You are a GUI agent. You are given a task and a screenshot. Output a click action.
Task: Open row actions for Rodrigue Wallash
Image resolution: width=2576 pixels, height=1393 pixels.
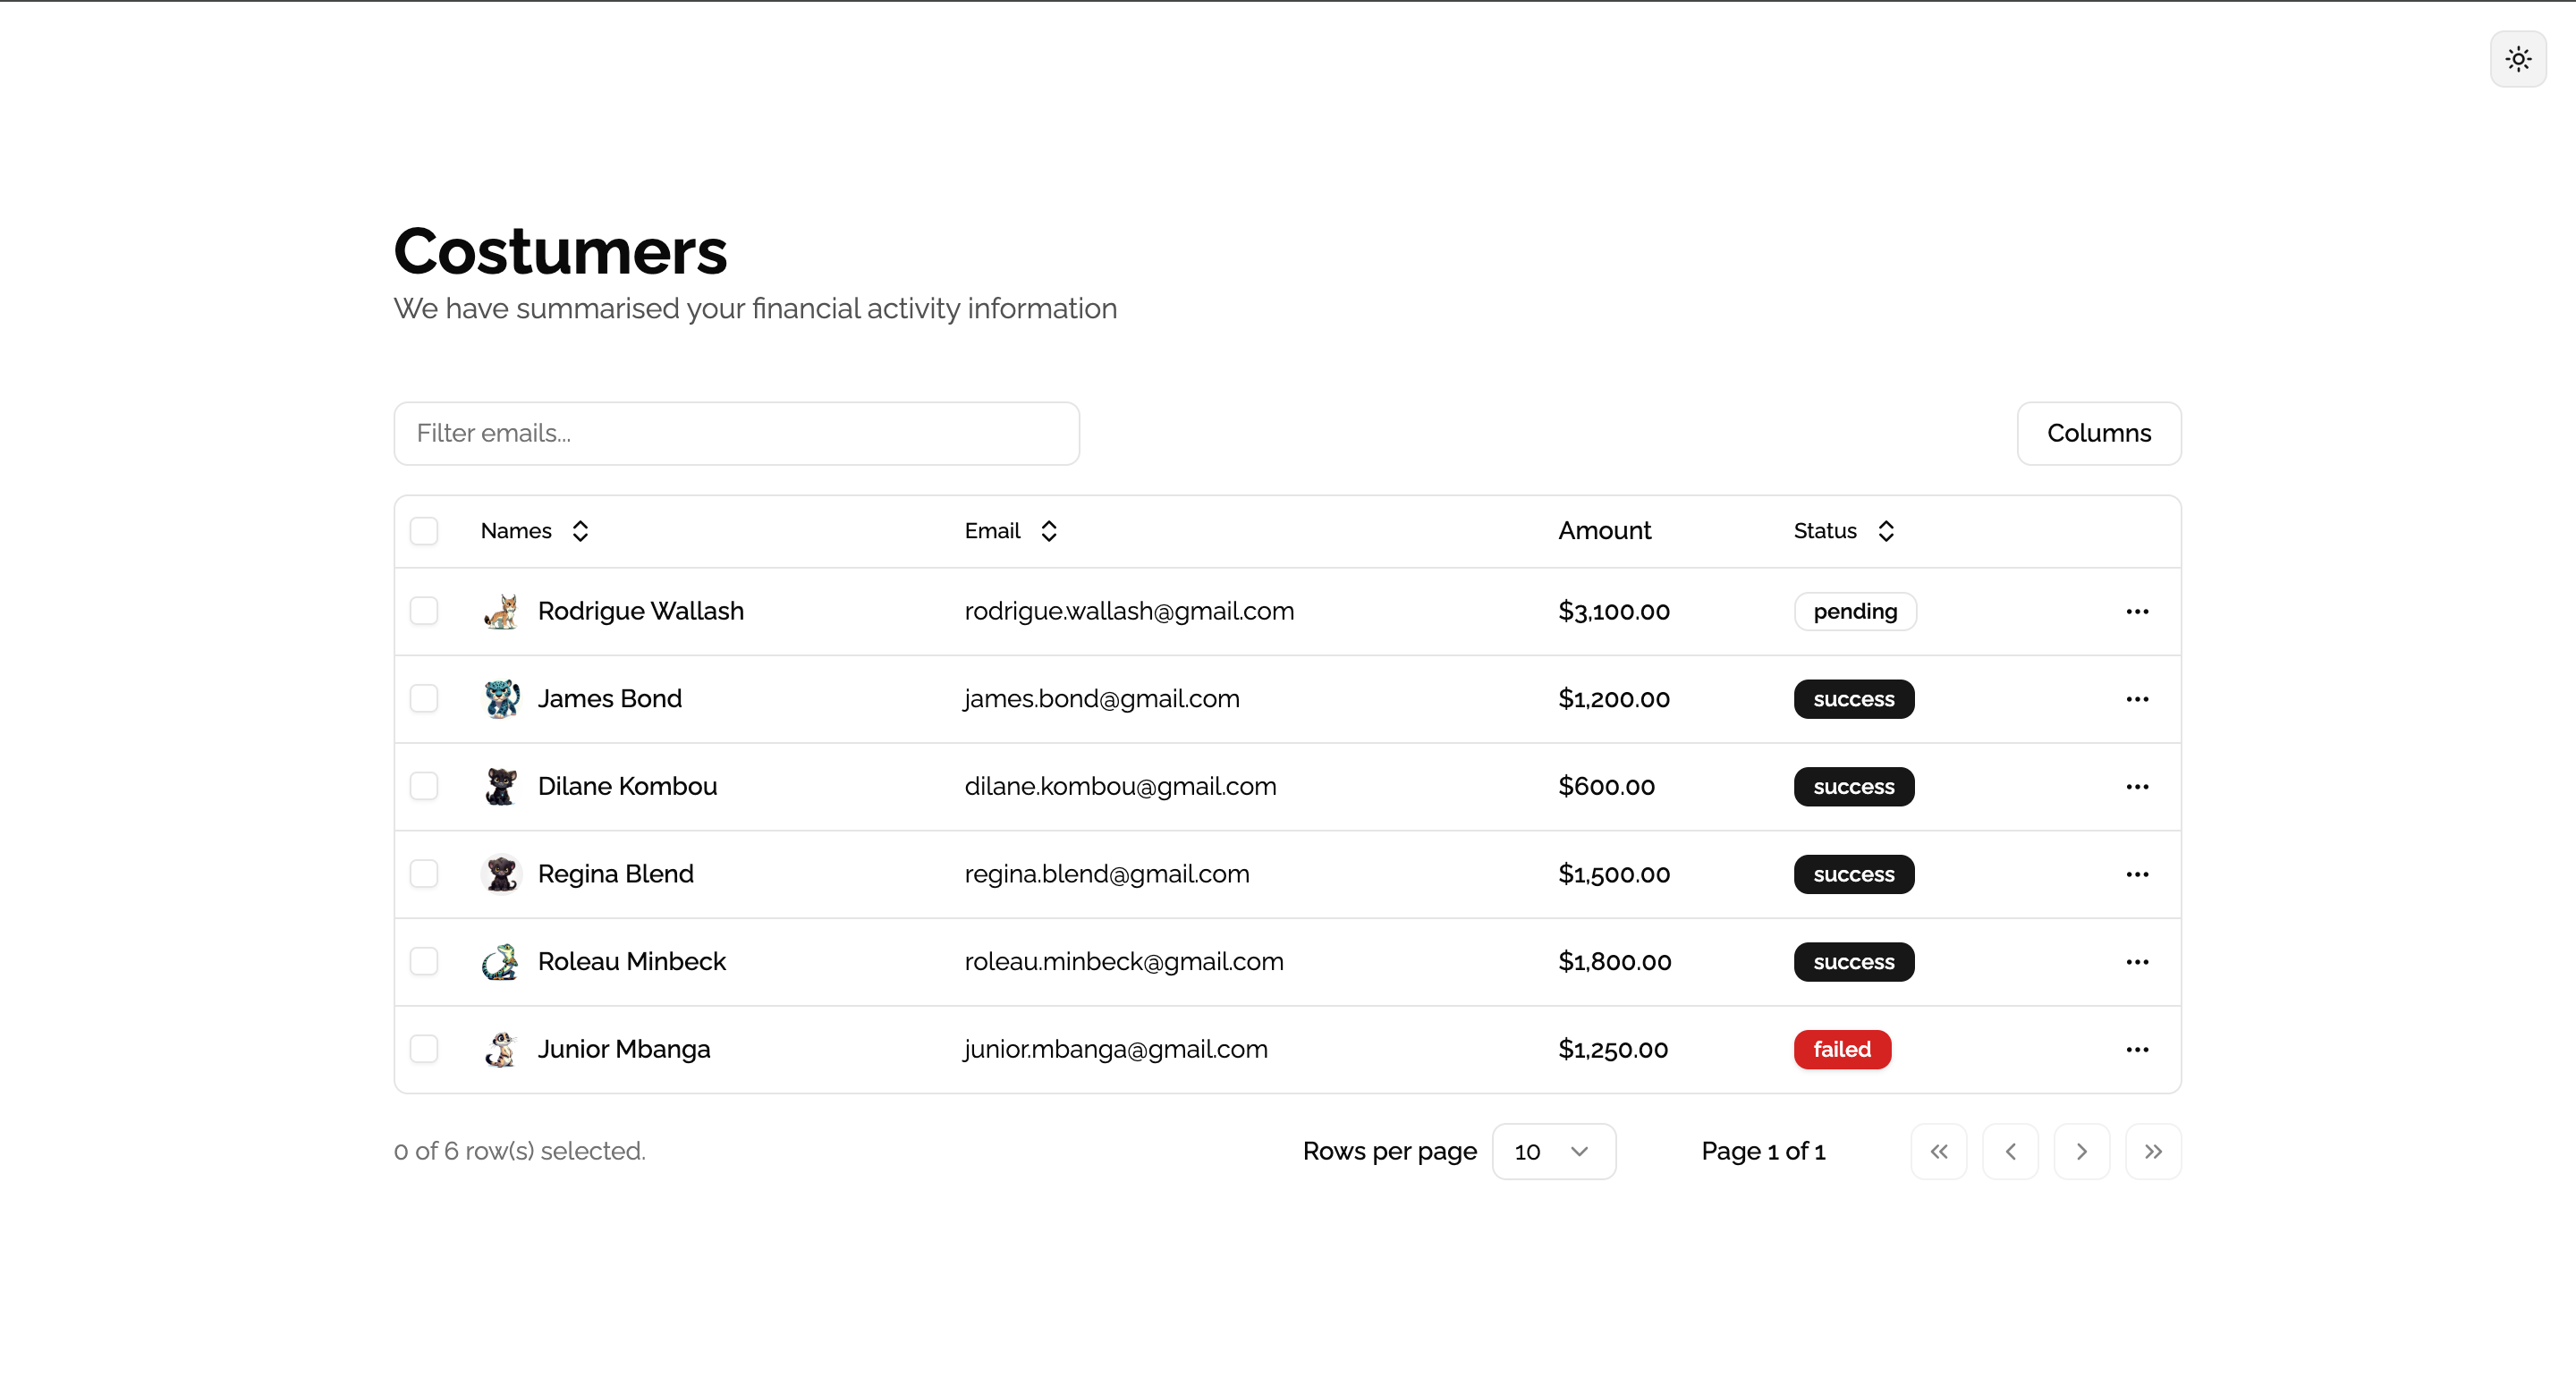2136,612
